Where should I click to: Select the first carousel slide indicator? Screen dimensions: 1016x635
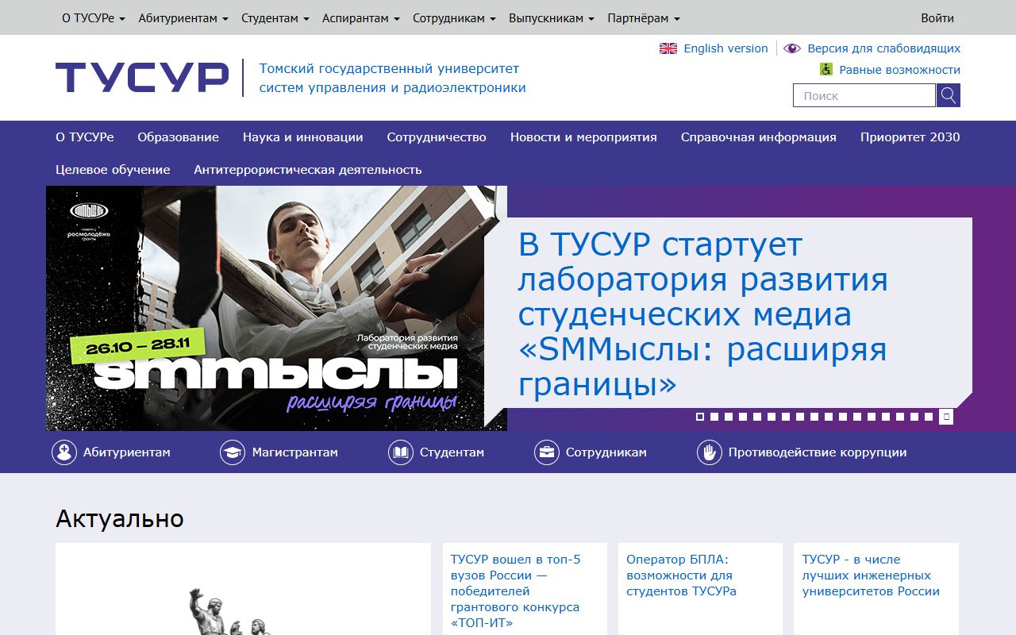pyautogui.click(x=700, y=417)
